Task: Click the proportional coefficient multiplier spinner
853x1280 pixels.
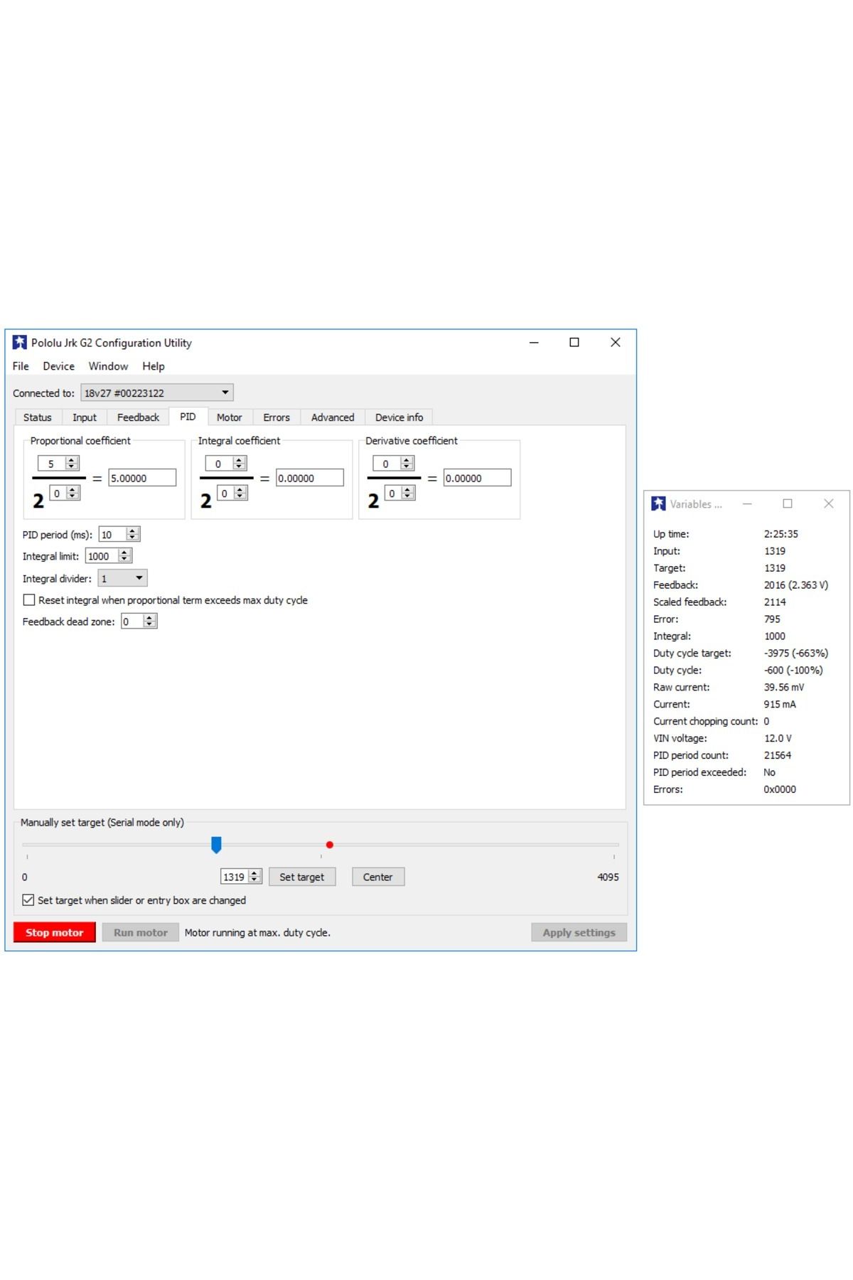Action: [58, 464]
